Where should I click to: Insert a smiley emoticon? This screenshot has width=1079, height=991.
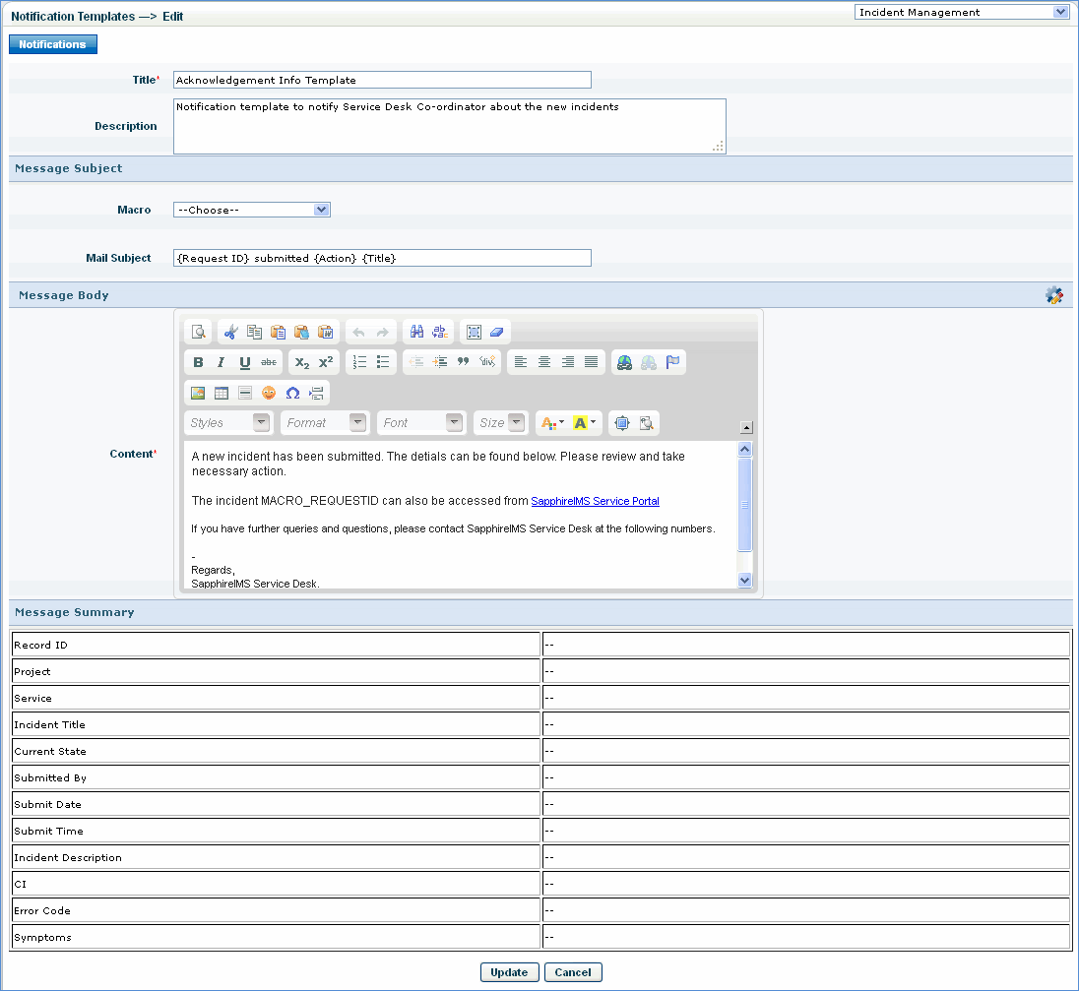pos(269,393)
